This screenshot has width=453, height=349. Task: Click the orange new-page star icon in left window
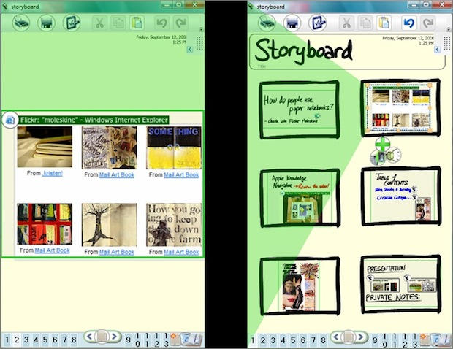(x=174, y=338)
